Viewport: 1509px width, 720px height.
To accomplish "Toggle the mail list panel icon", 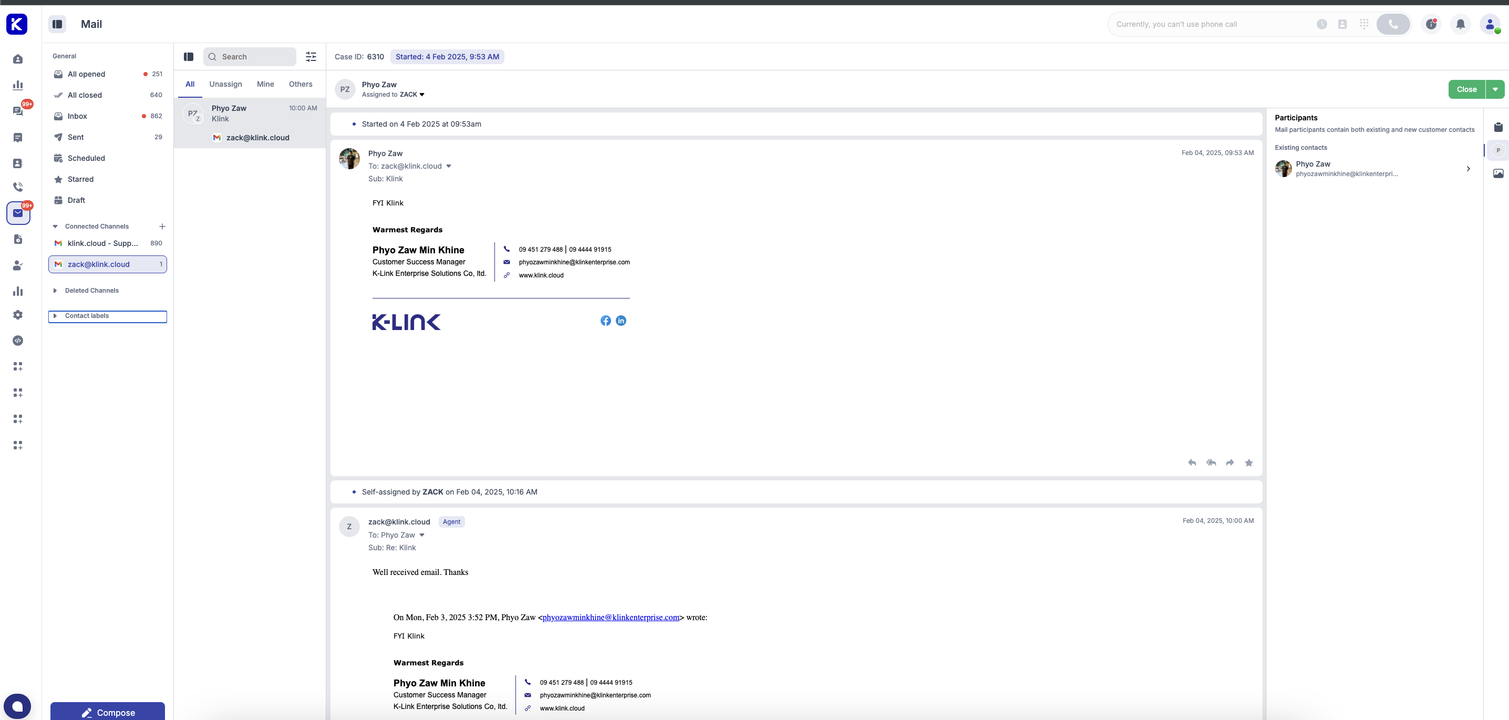I will [189, 57].
